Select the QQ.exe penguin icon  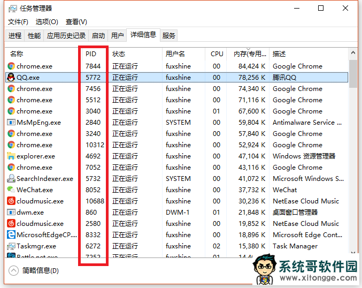tap(11, 77)
